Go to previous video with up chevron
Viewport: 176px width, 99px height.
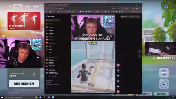139,51
